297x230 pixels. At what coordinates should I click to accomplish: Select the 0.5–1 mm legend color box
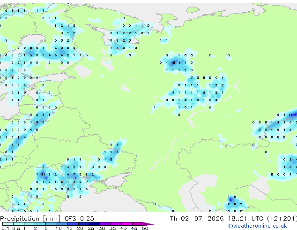[x=19, y=224]
